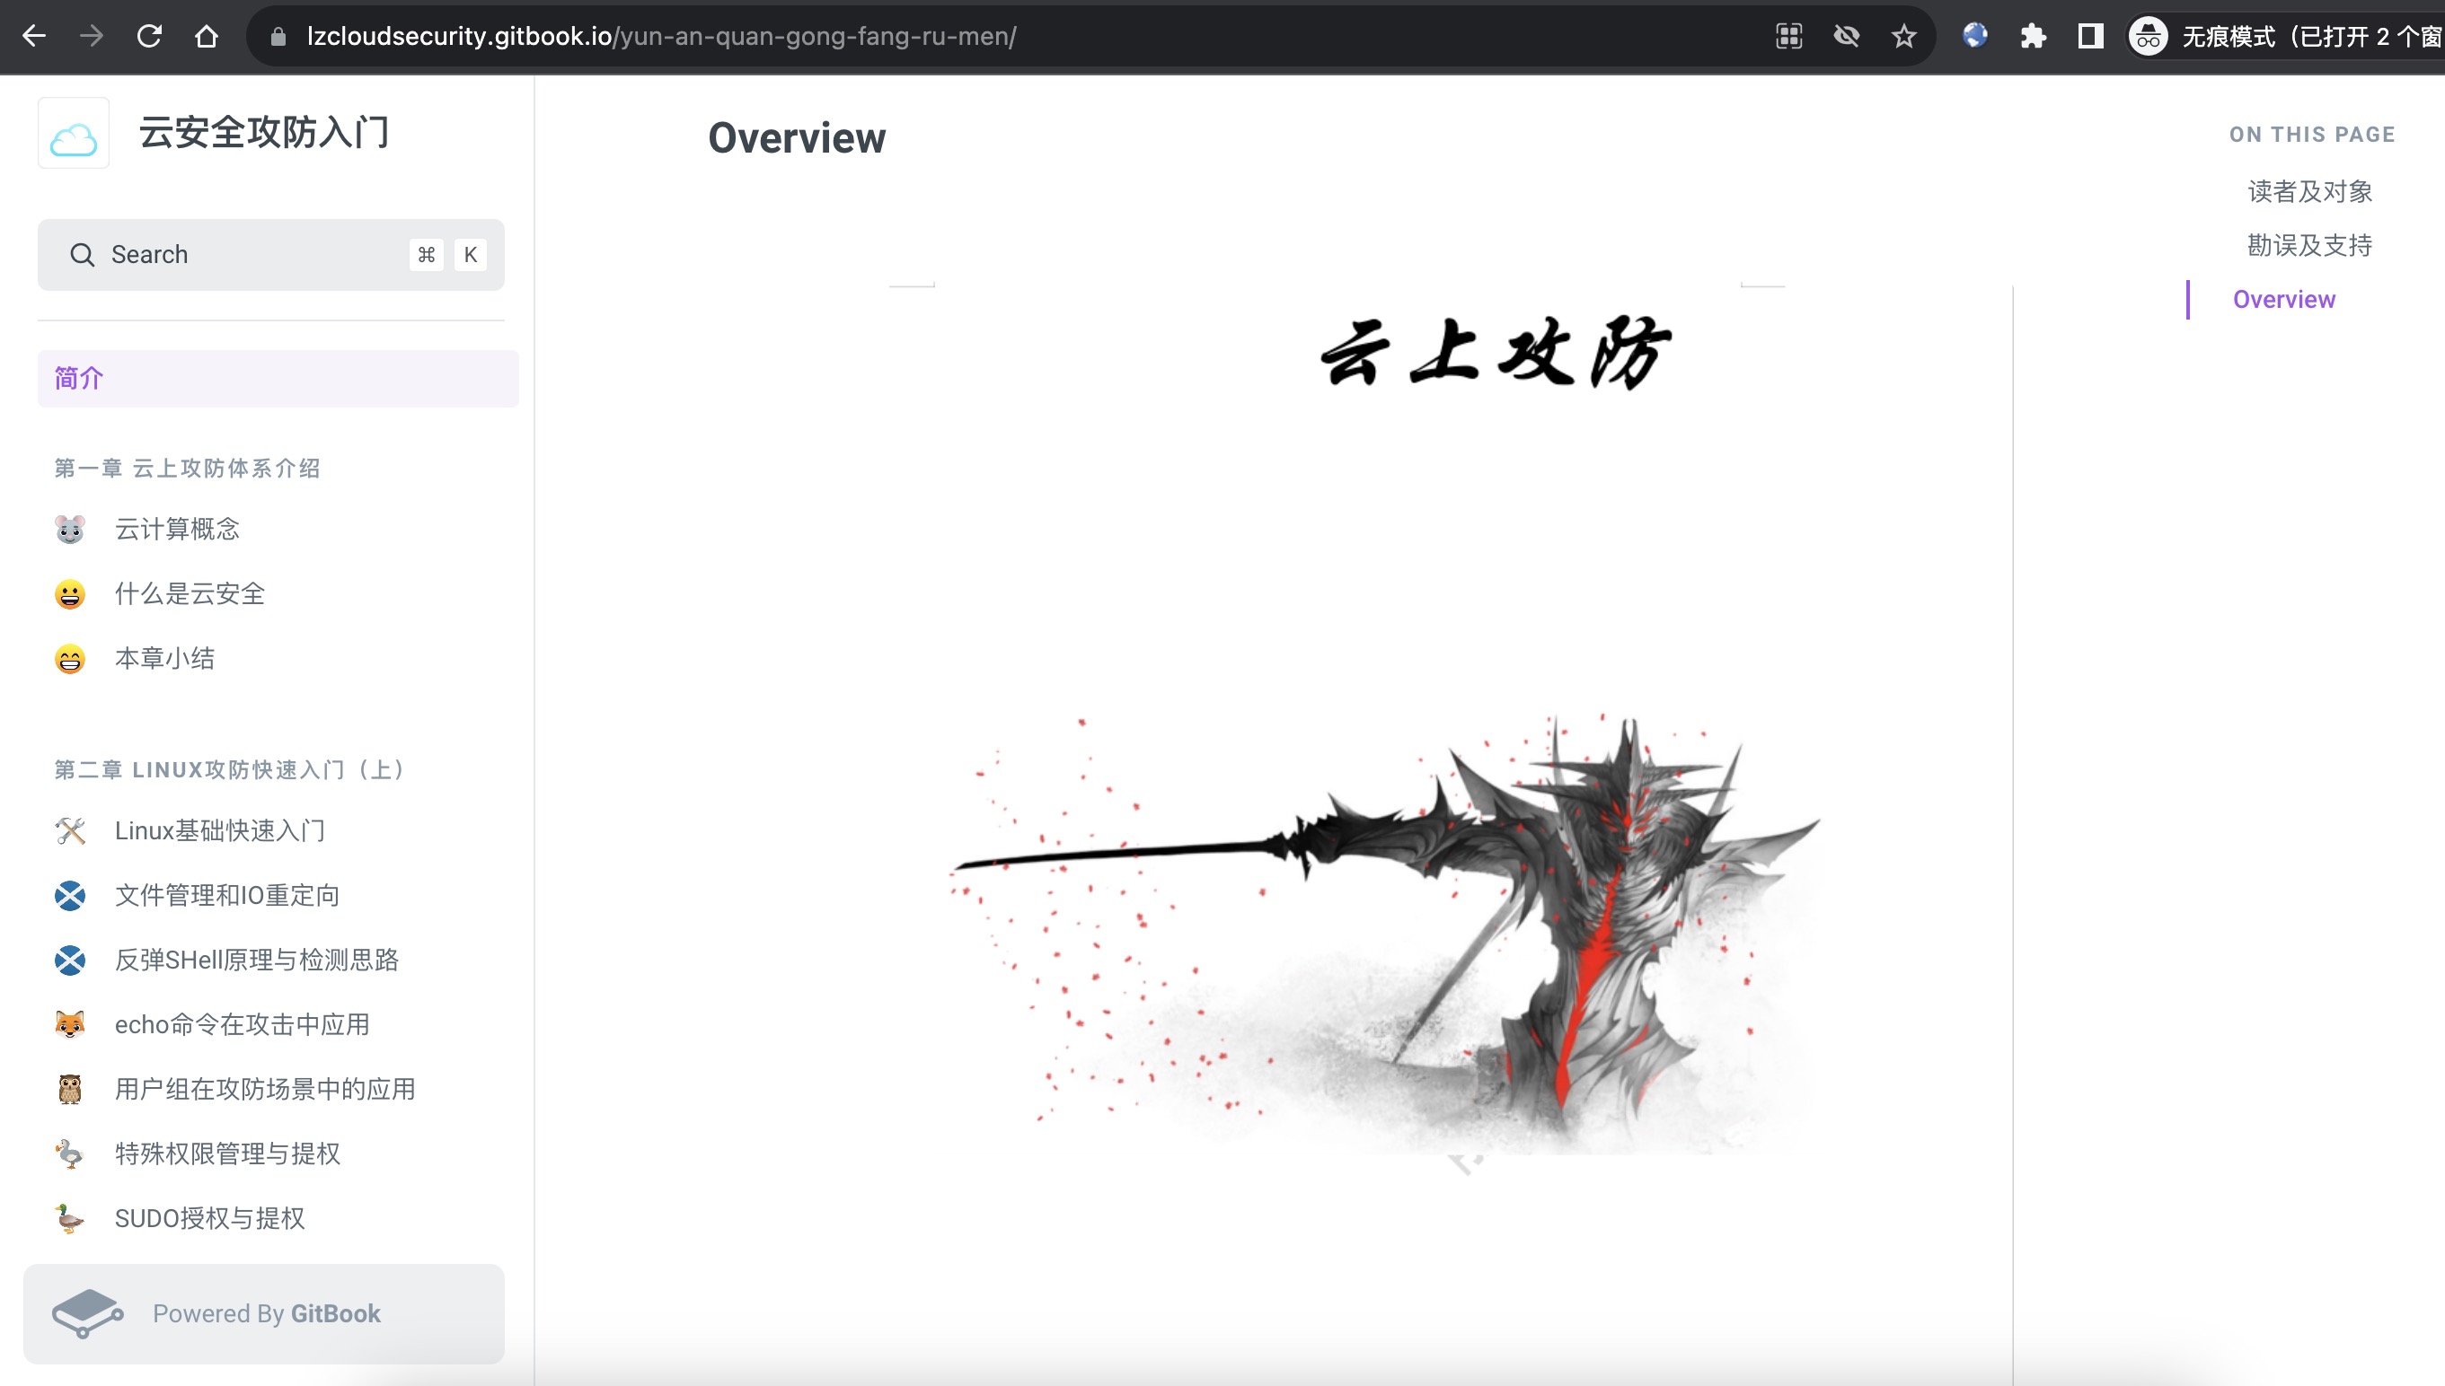Click the GitBook logo icon
Image resolution: width=2445 pixels, height=1386 pixels.
88,1313
